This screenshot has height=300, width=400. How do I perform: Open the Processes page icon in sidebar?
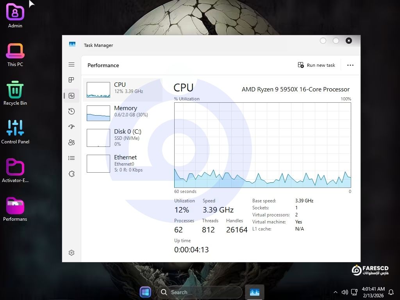click(71, 80)
